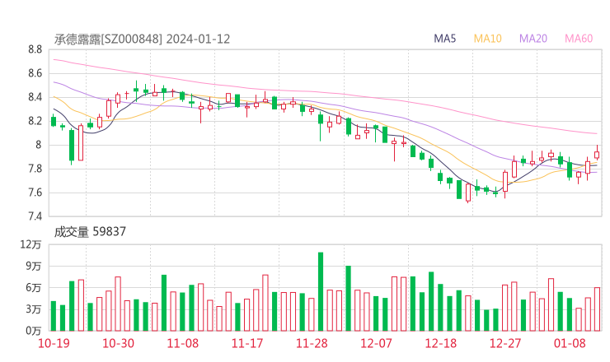
Task: Click the 12-18 date label
Action: click(x=440, y=343)
